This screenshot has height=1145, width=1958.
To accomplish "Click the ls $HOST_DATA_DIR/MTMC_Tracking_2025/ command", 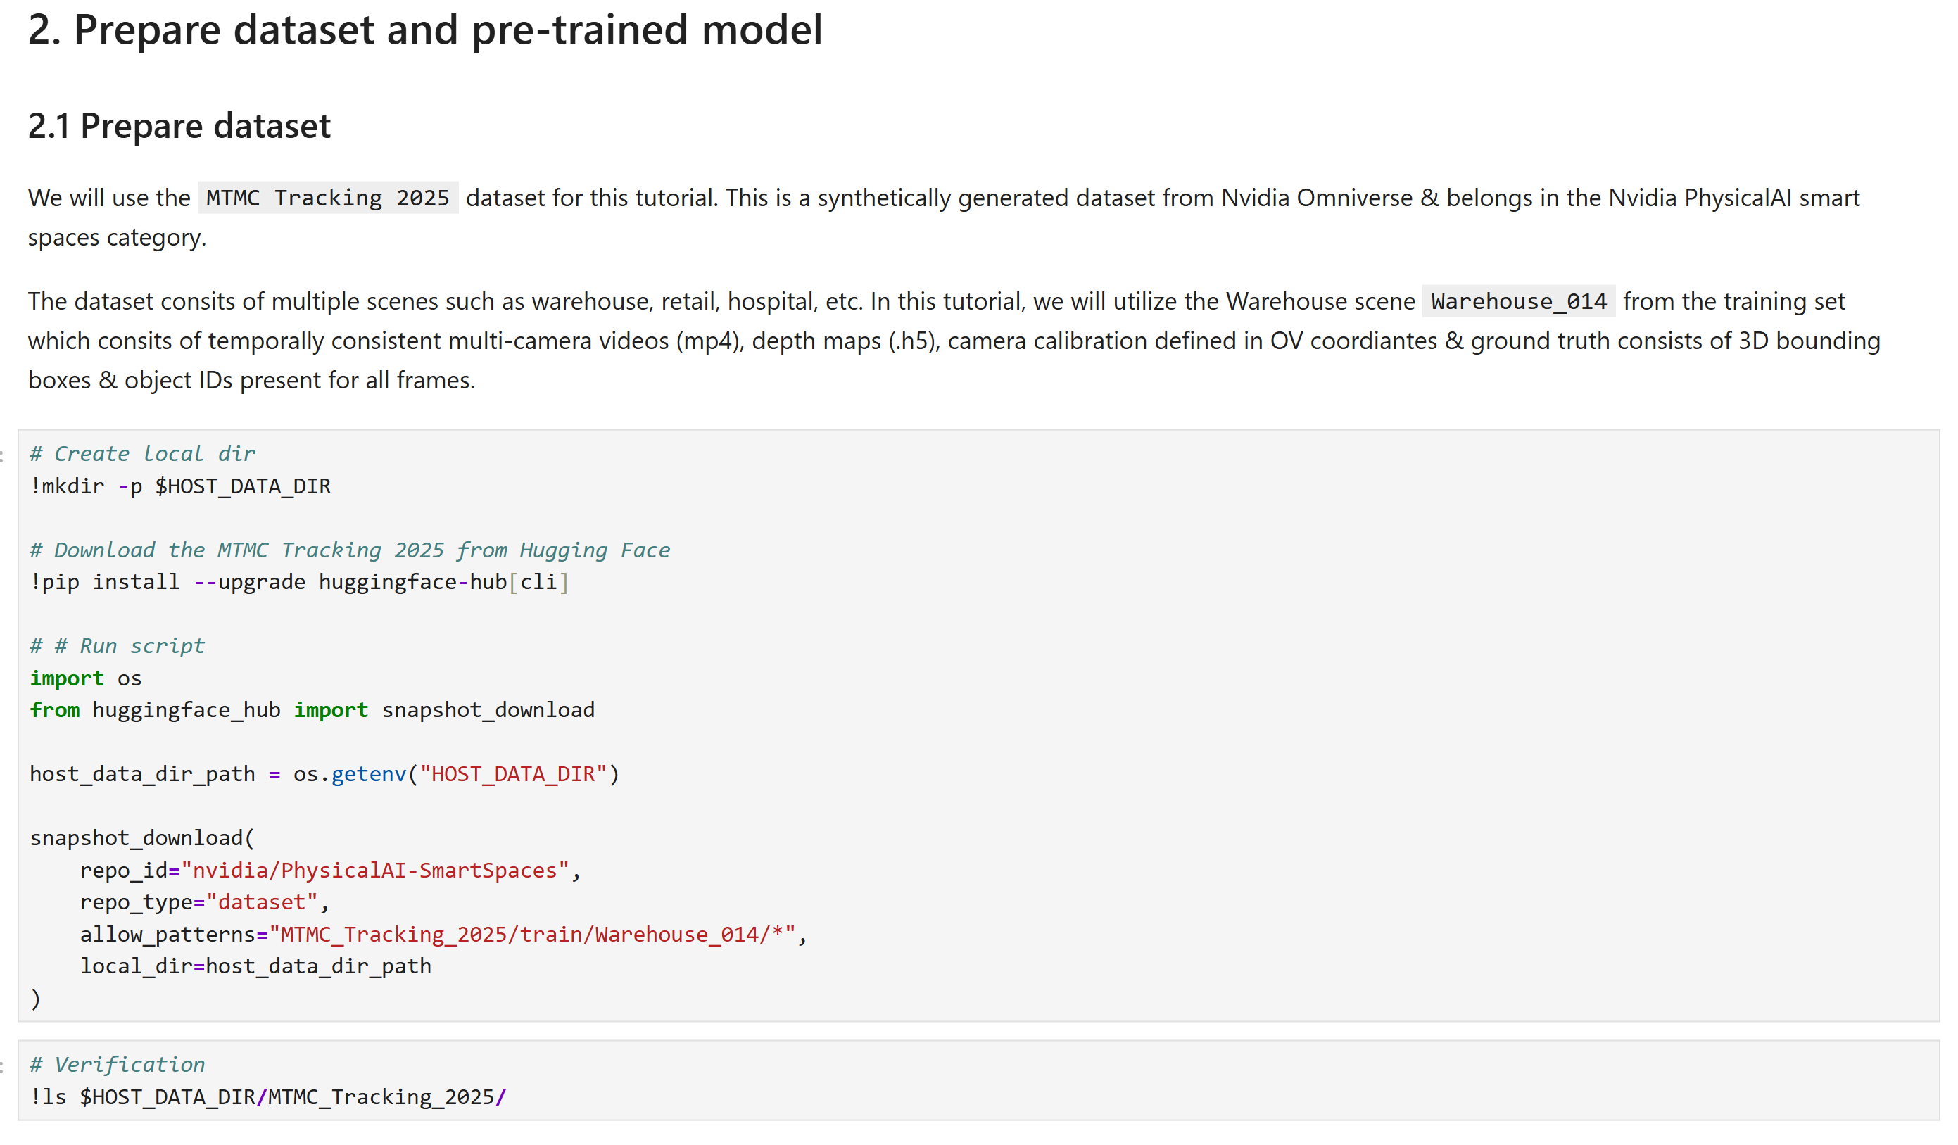I will 268,1097.
